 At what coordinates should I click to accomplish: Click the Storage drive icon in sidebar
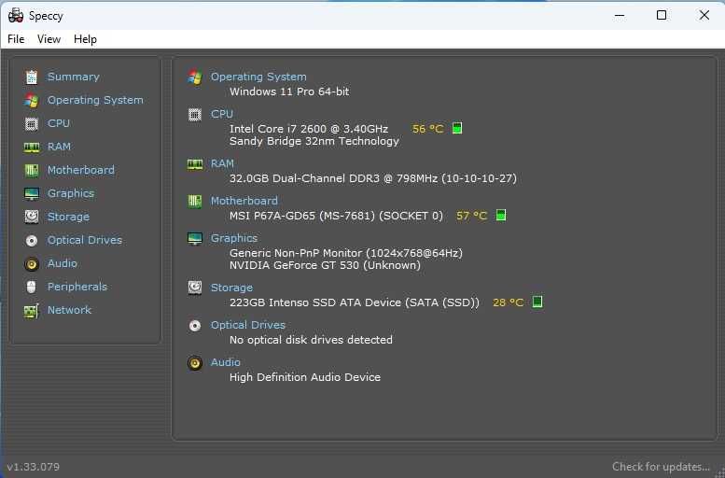pos(32,217)
